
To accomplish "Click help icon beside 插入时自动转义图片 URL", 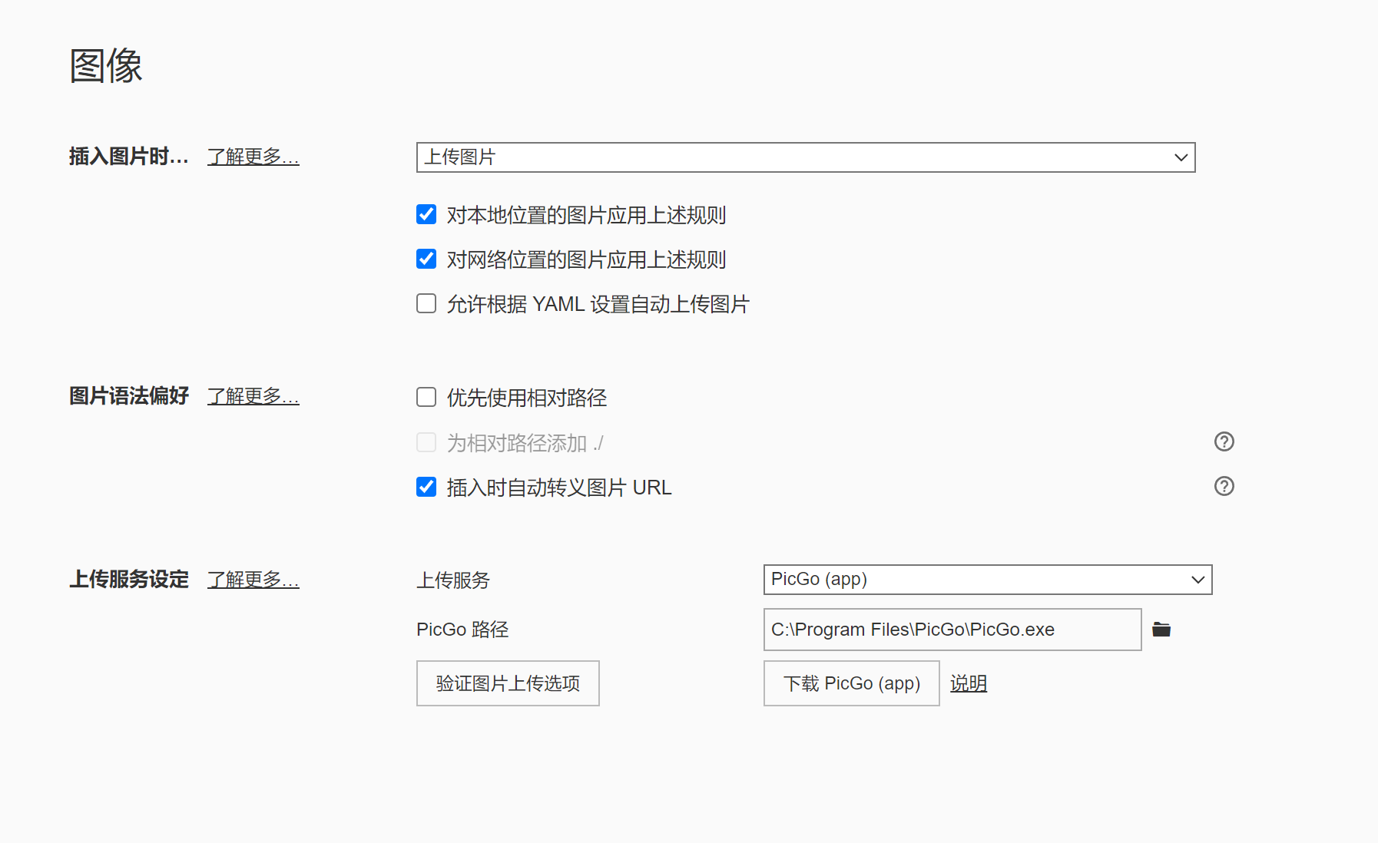I will [1224, 486].
